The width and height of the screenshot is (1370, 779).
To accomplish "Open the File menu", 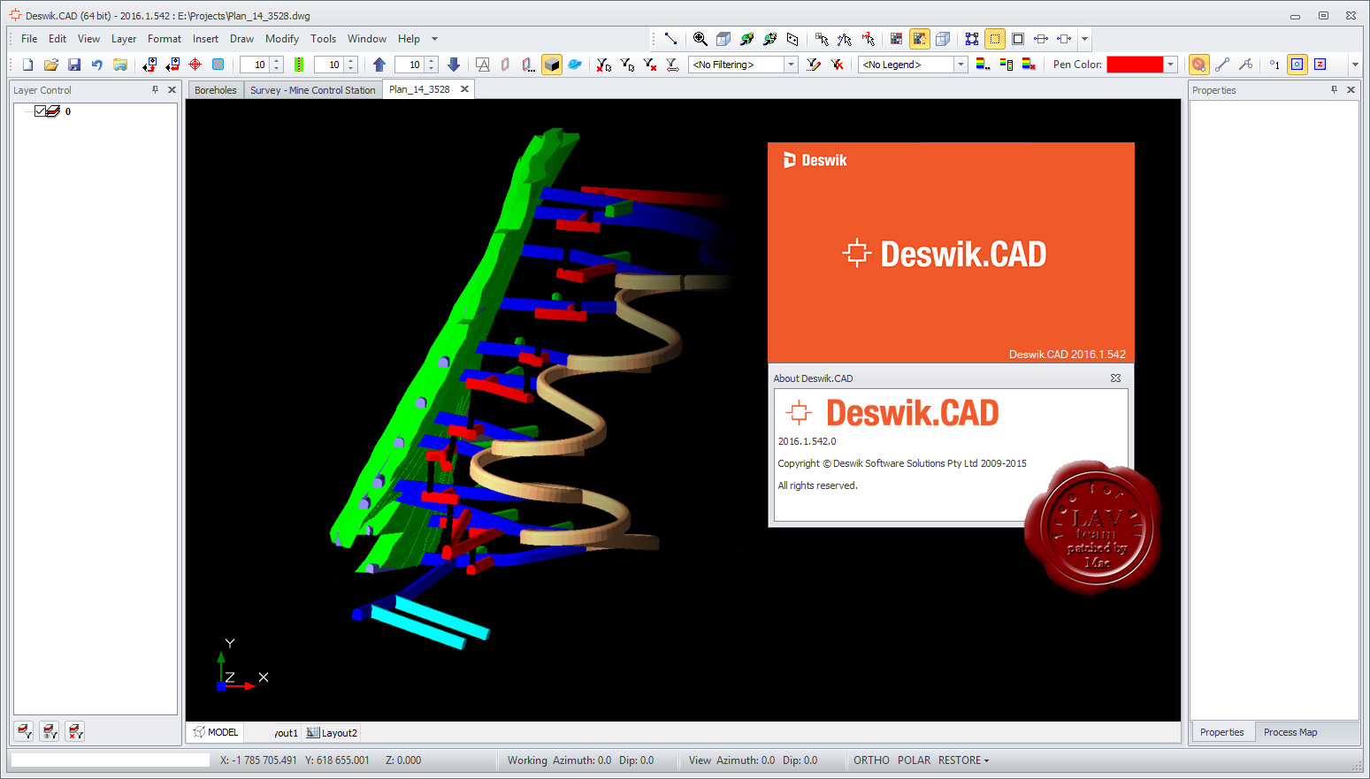I will [x=29, y=39].
